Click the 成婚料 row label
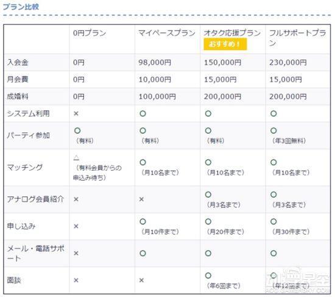This screenshot has height=297, width=335. pyautogui.click(x=18, y=96)
